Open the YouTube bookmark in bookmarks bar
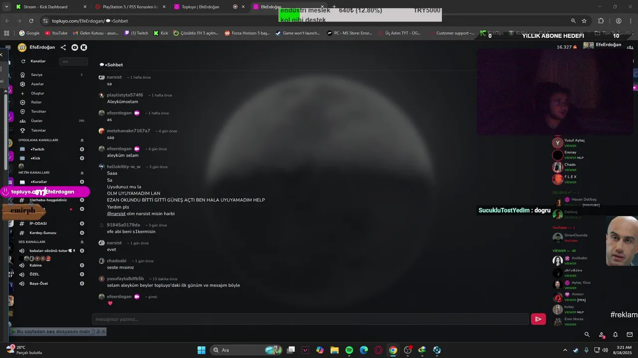Image resolution: width=638 pixels, height=358 pixels. (56, 33)
